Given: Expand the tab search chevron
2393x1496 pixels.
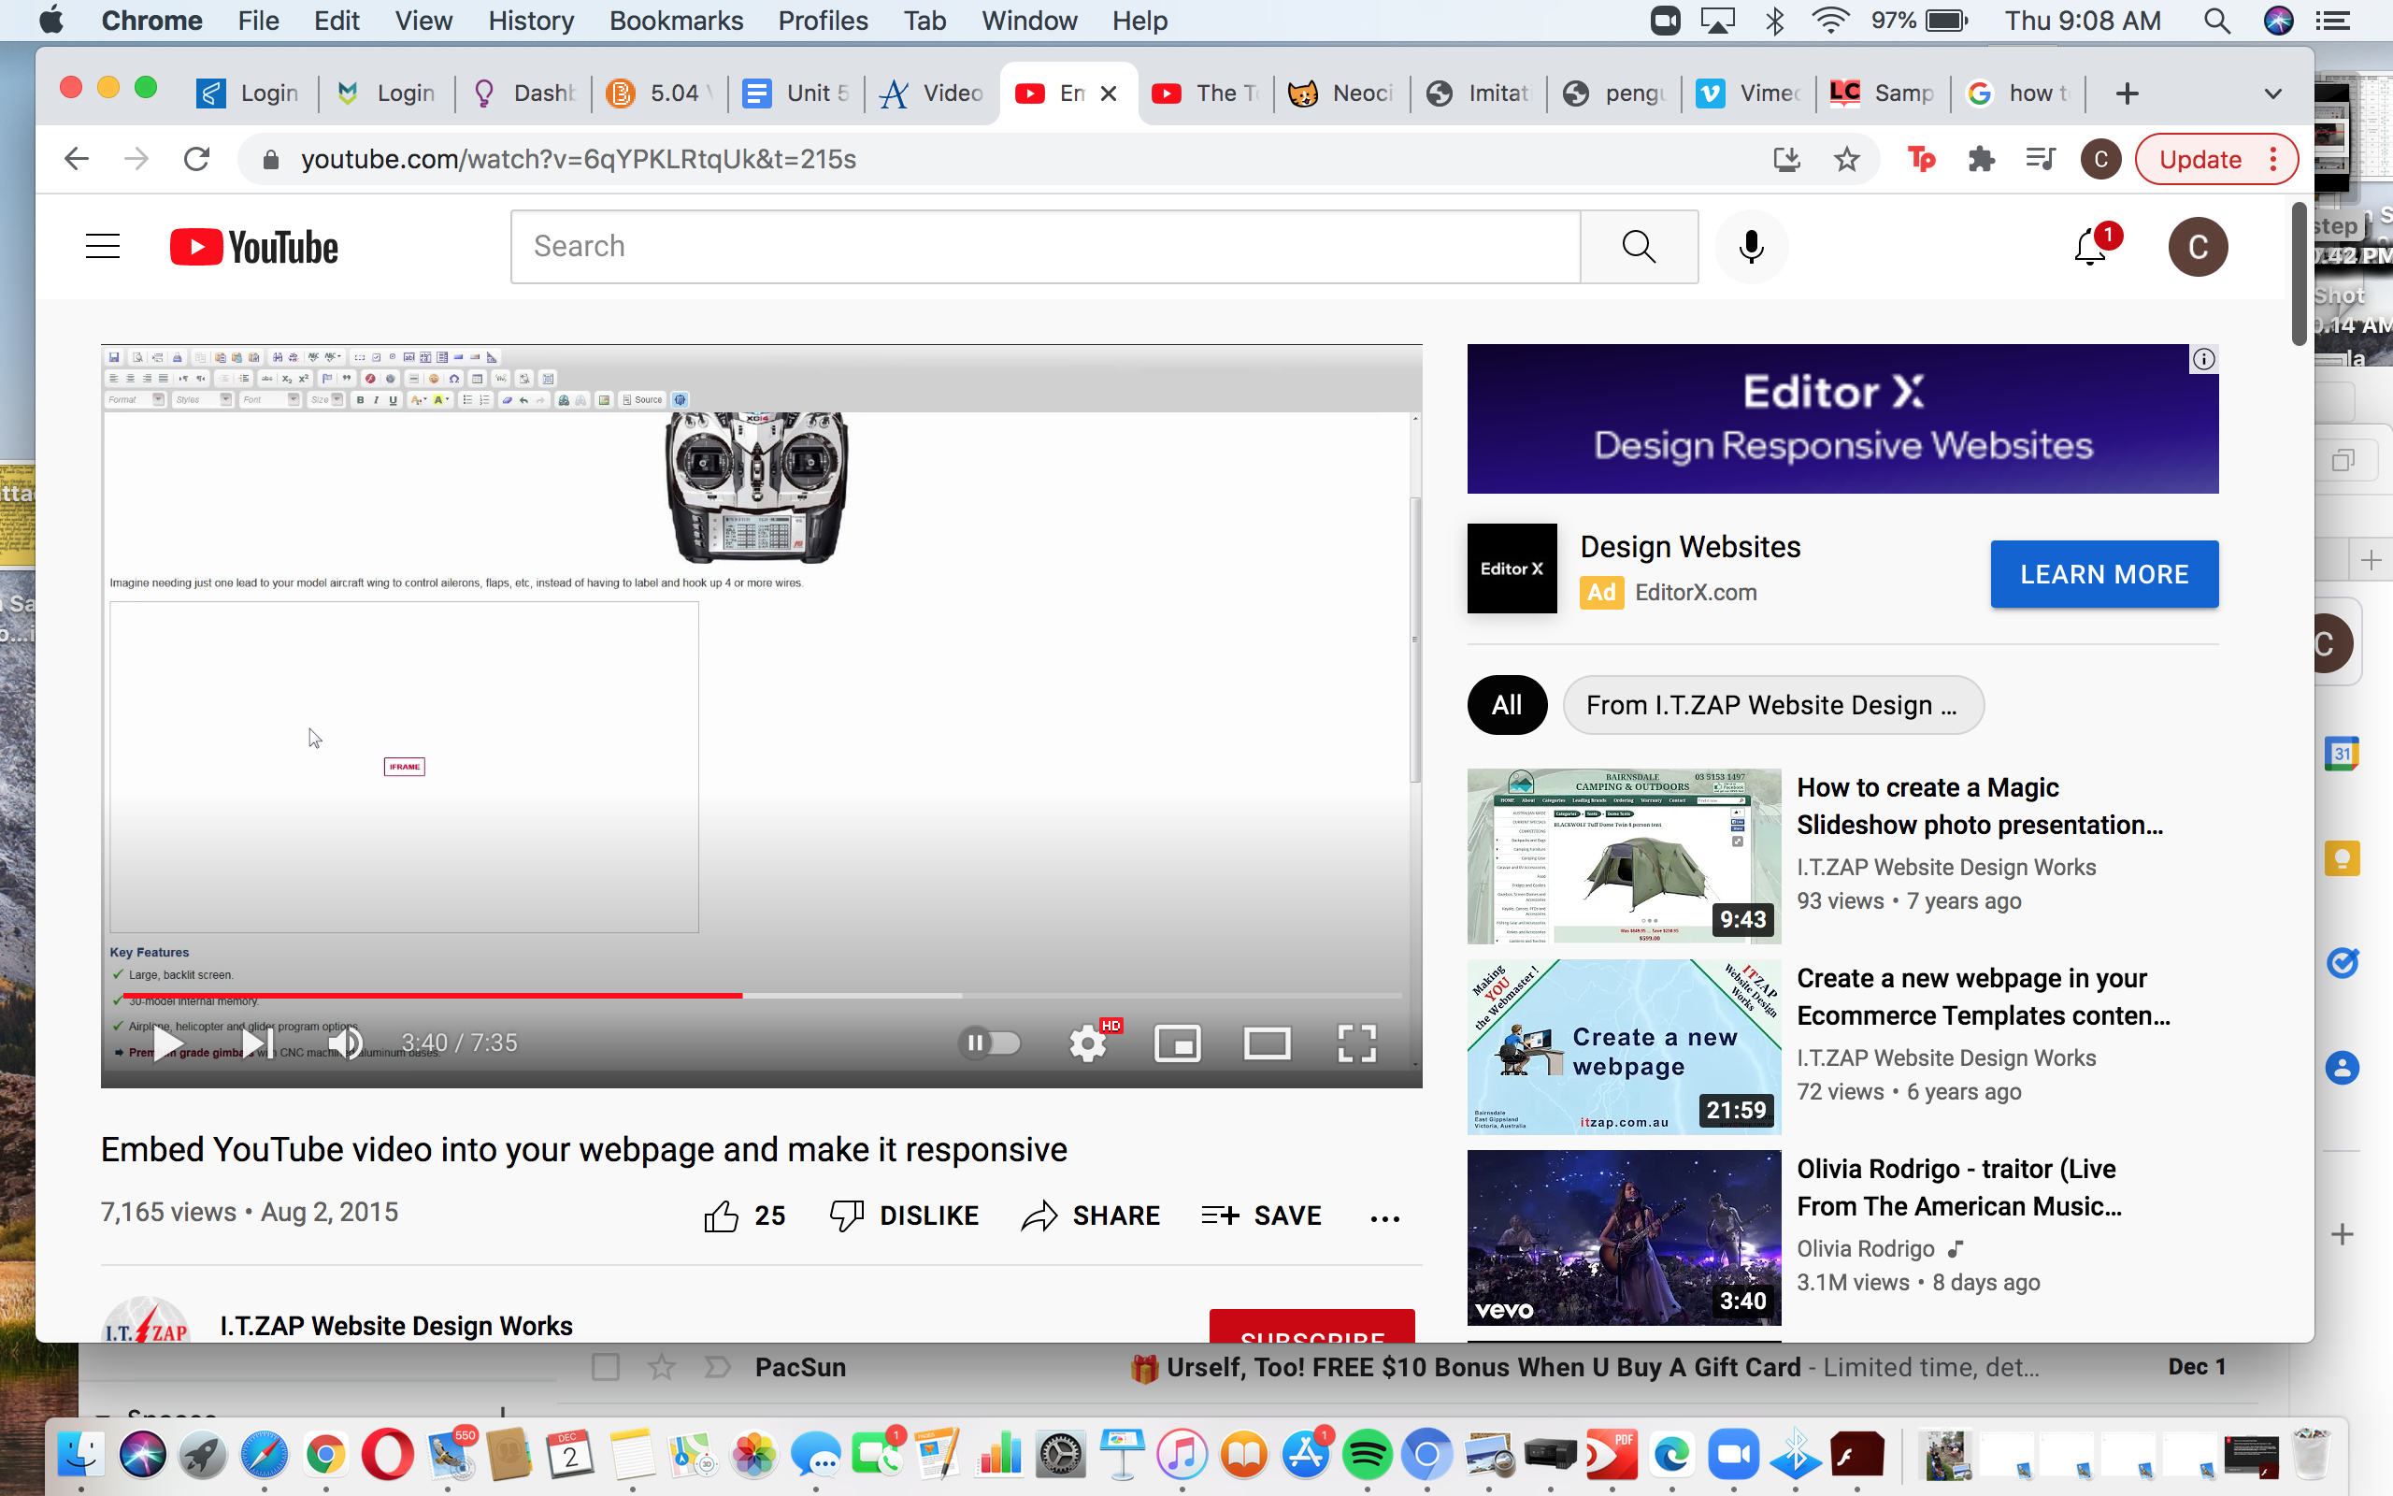Looking at the screenshot, I should pos(2272,93).
